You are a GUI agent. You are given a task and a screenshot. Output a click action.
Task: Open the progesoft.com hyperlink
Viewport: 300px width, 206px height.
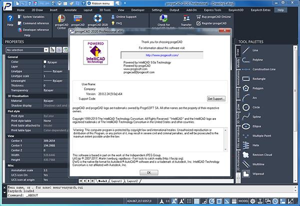[162, 55]
